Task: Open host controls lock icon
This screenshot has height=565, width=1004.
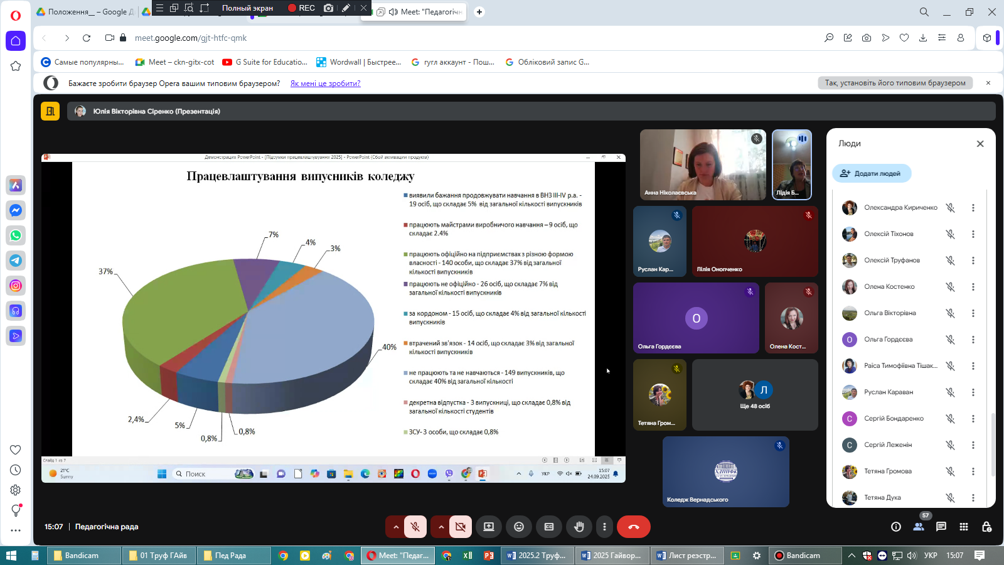Action: 986,527
